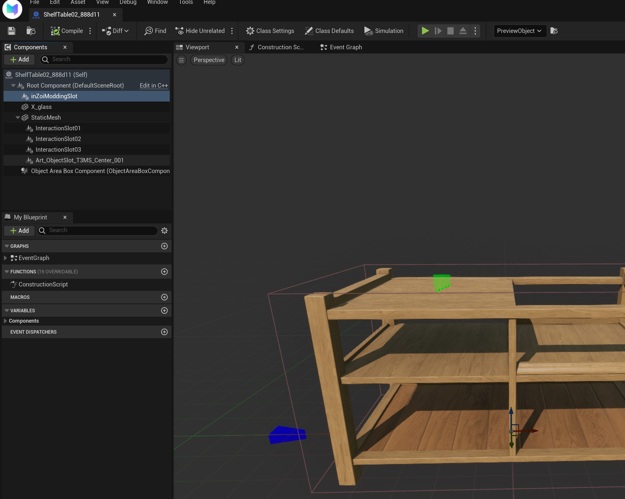Open the File menu
This screenshot has height=499, width=625.
click(x=34, y=2)
